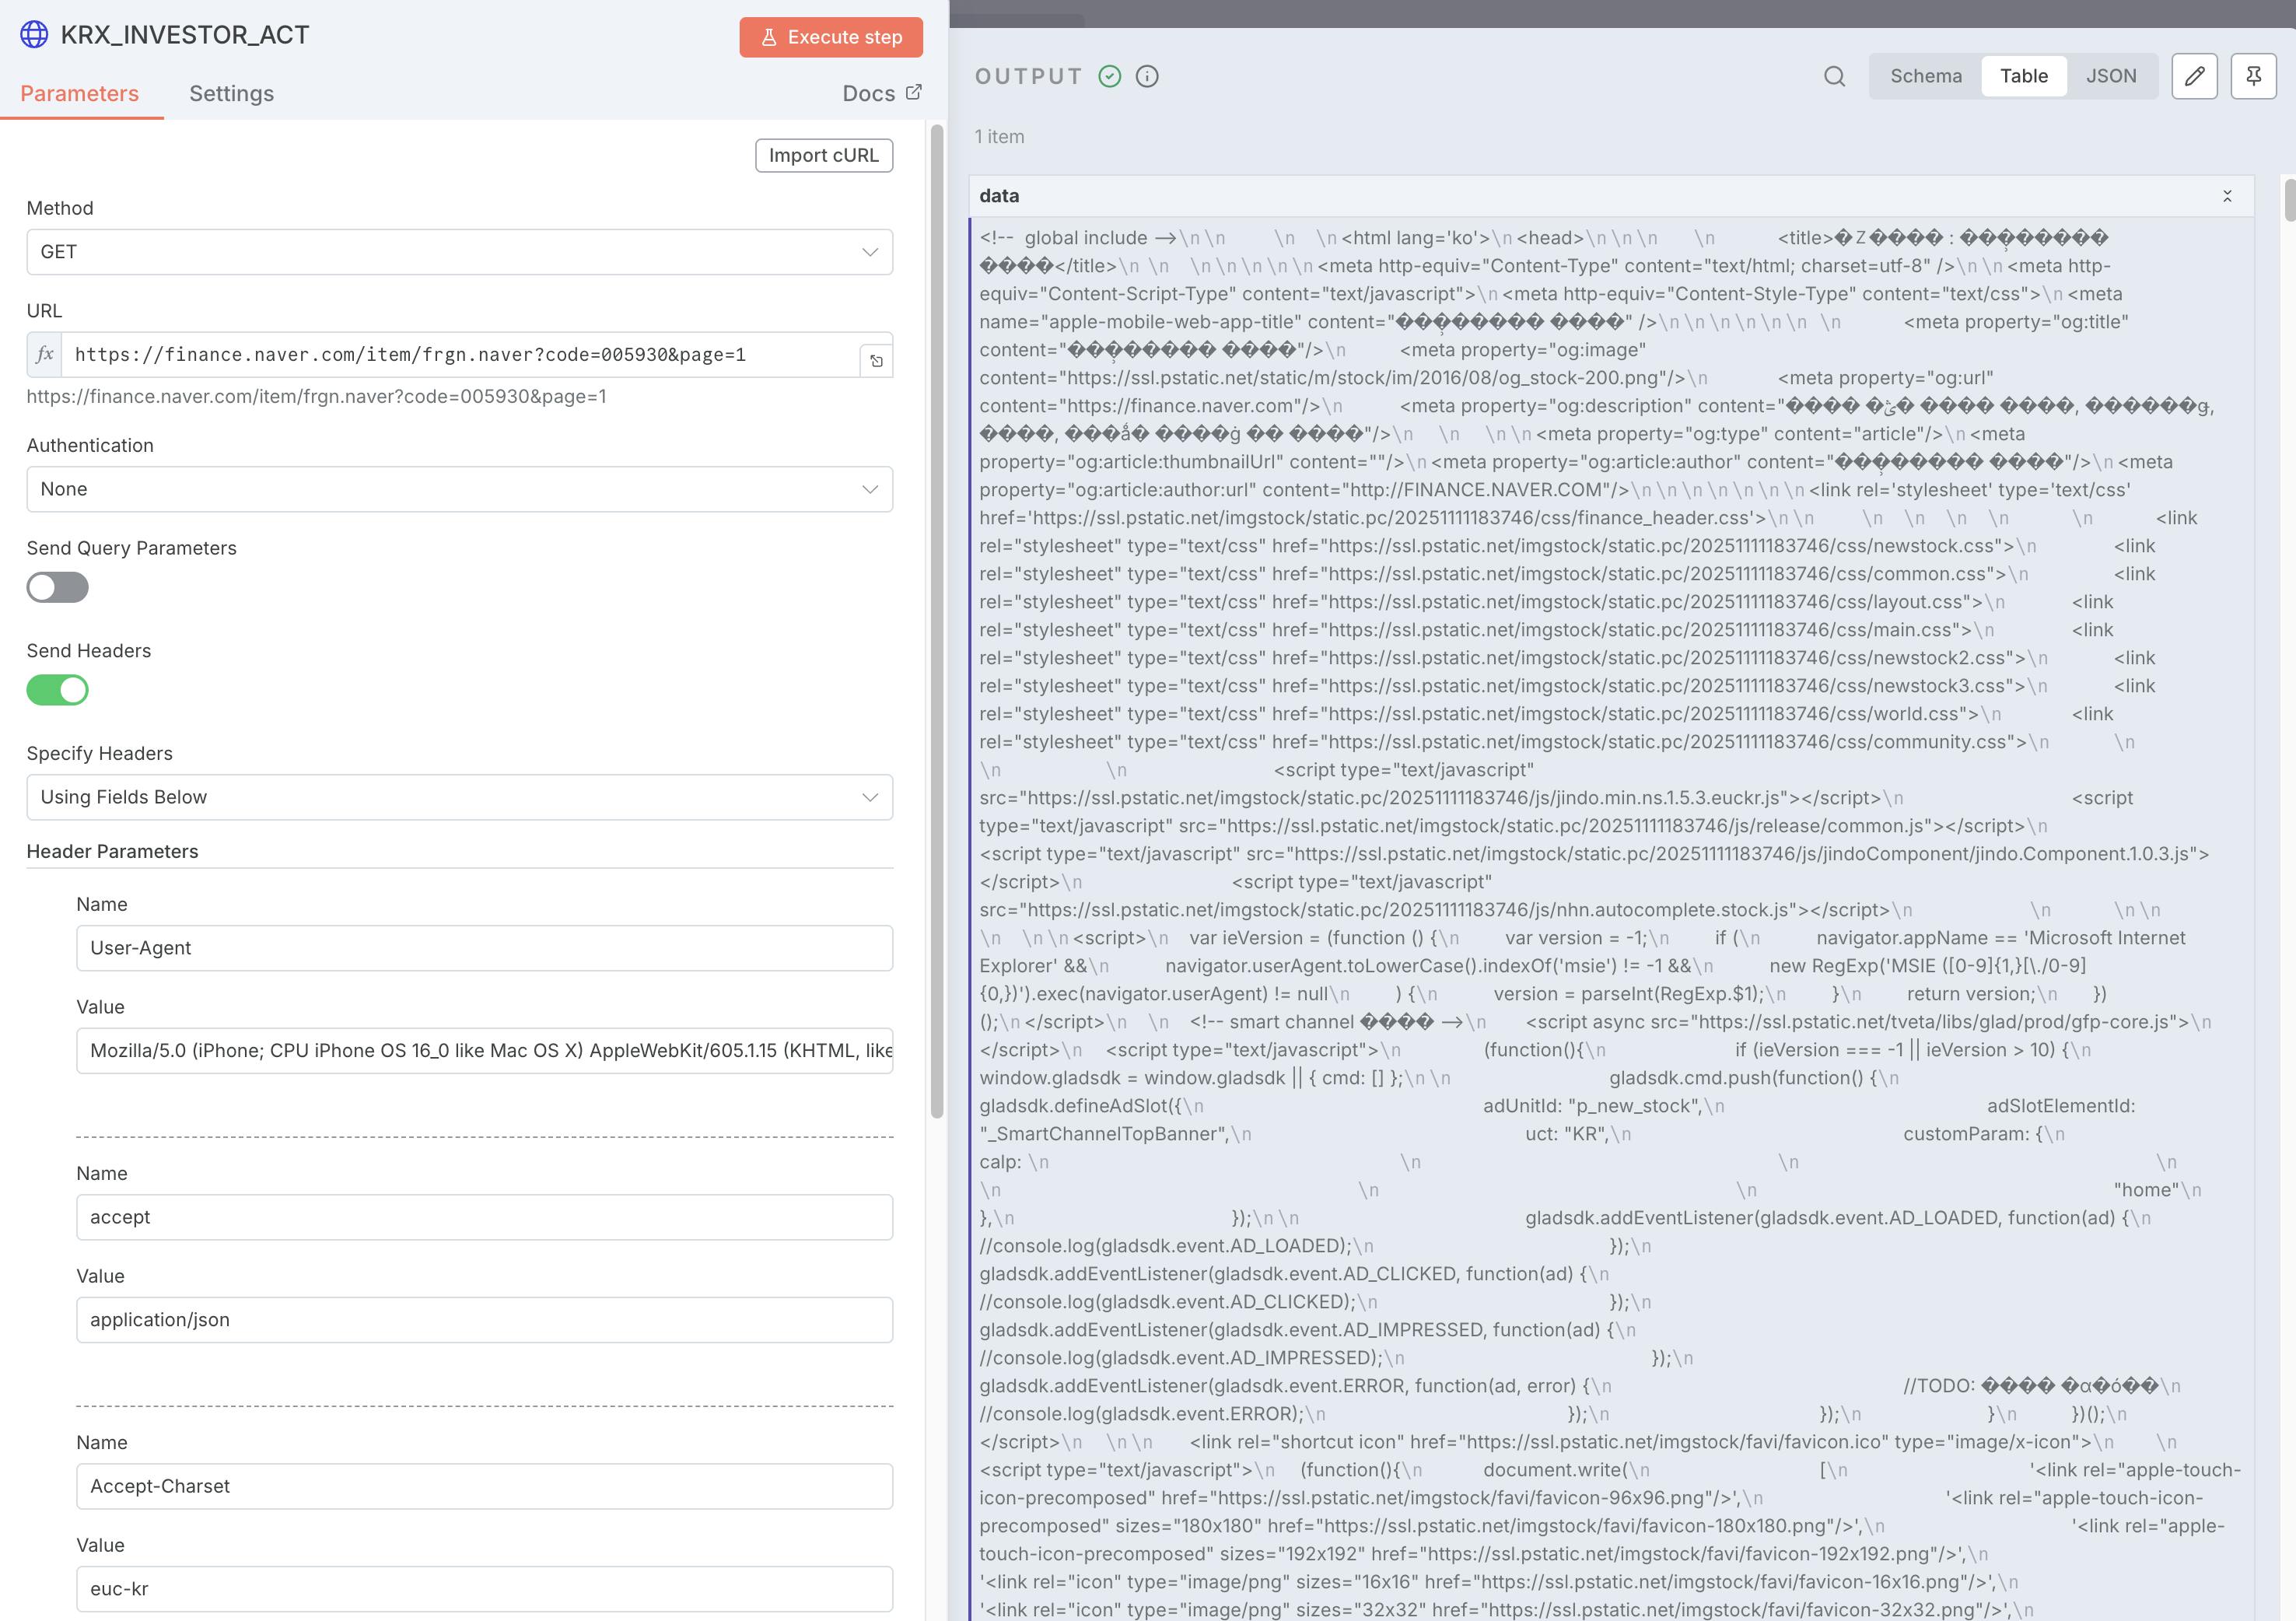2296x1621 pixels.
Task: Collapse the data column with its header icon
Action: tap(2227, 196)
